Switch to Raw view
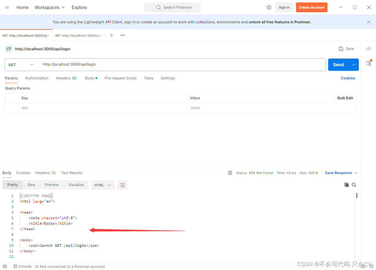Viewport: 376px width, 270px height. [x=31, y=185]
